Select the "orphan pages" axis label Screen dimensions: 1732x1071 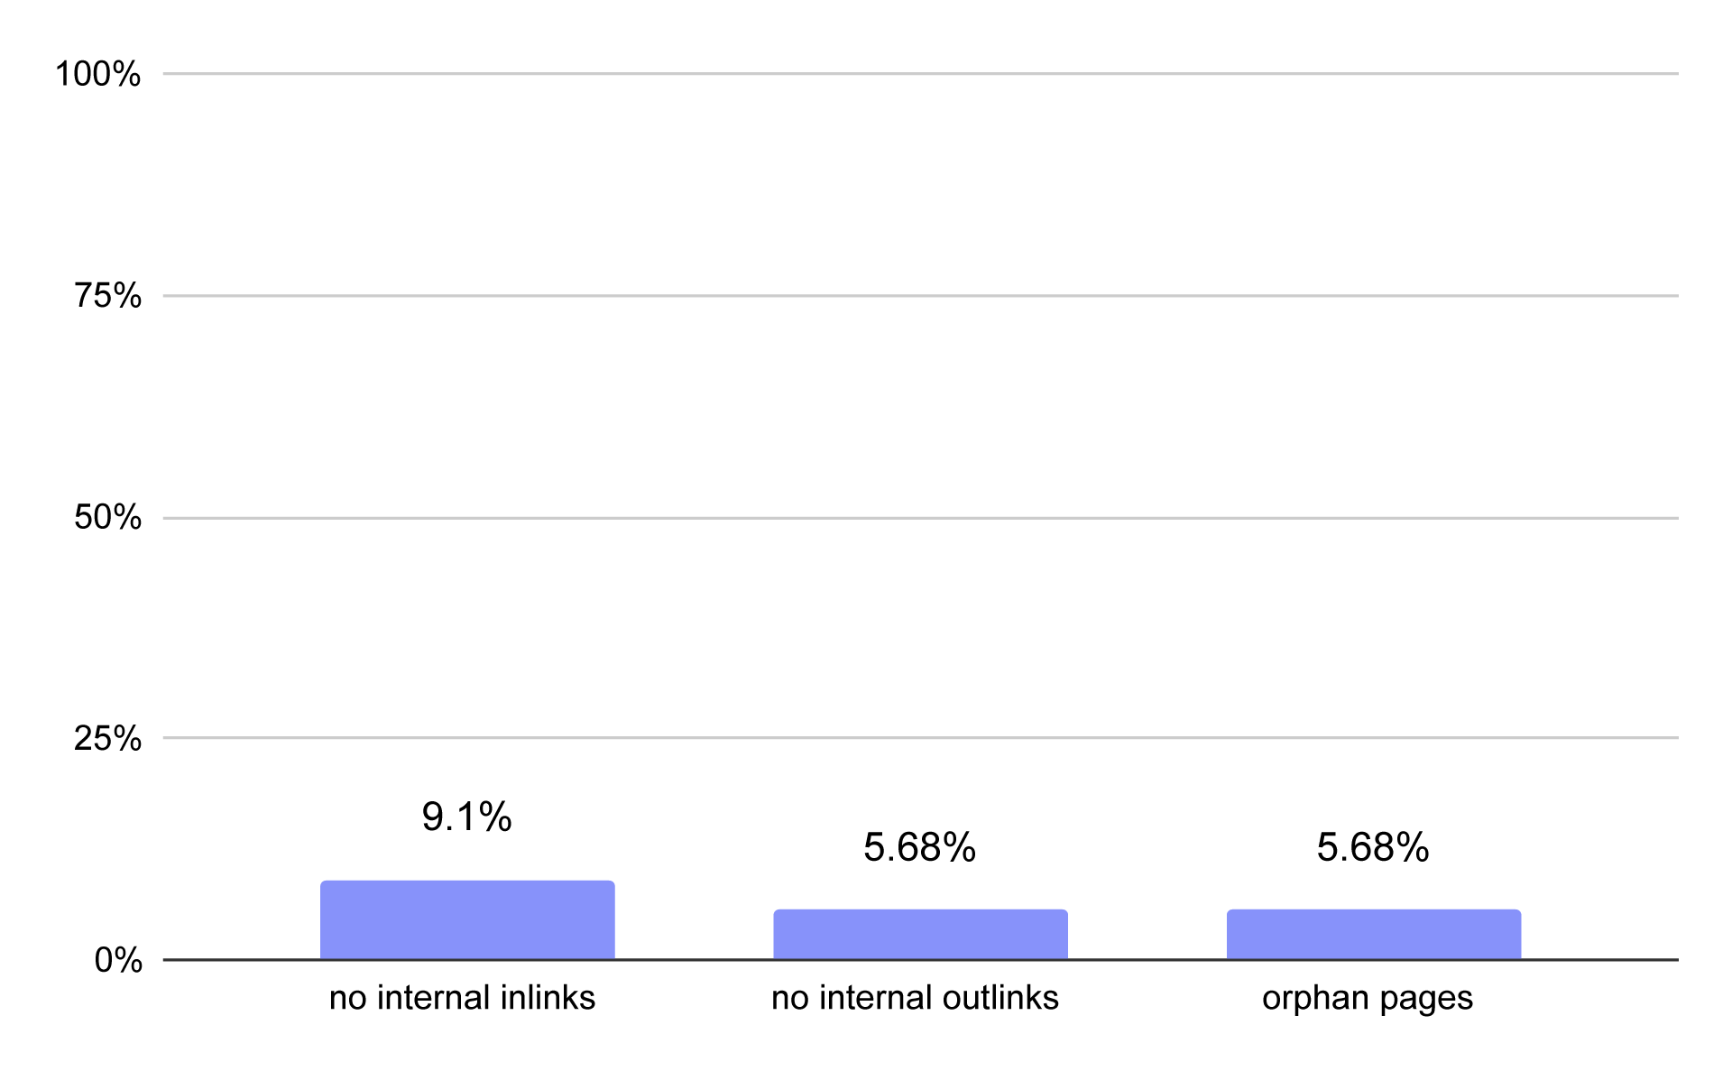(x=1367, y=998)
